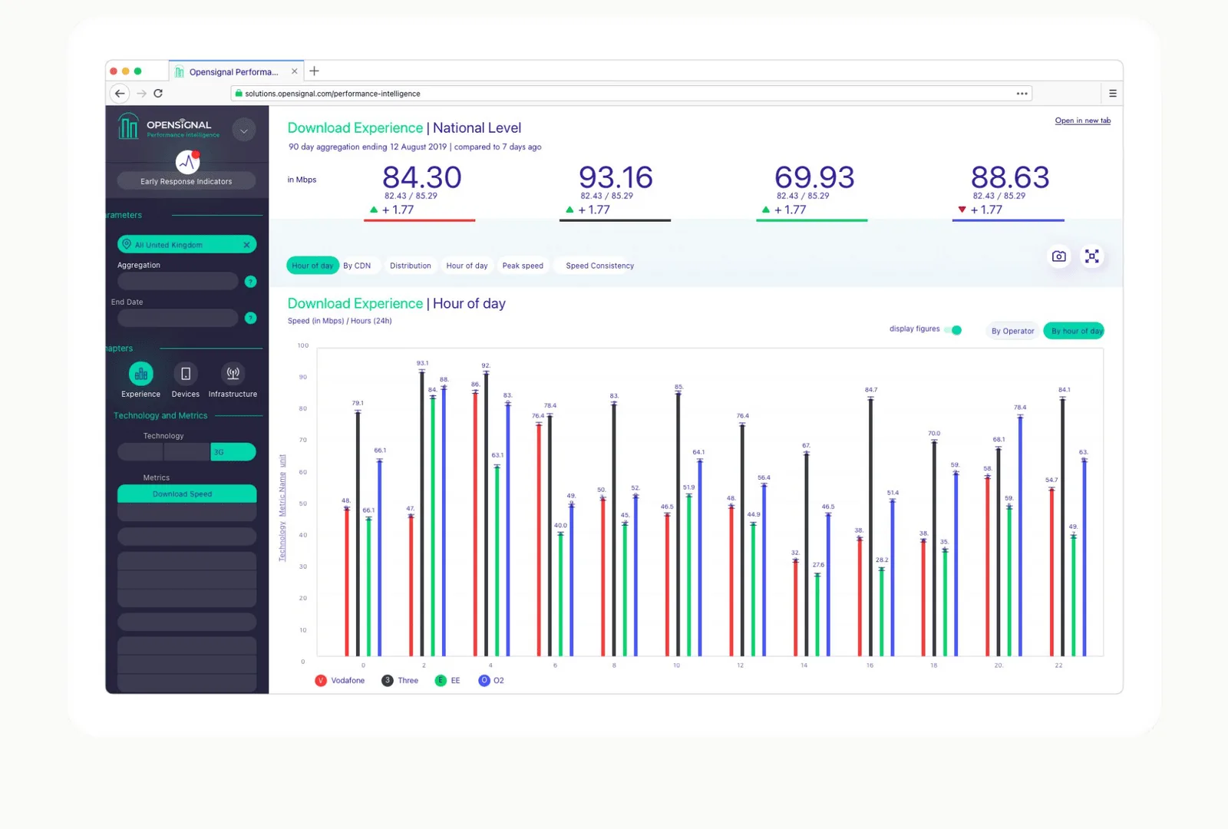This screenshot has height=829, width=1228.
Task: Click the address bar three-dots icon
Action: point(1022,94)
